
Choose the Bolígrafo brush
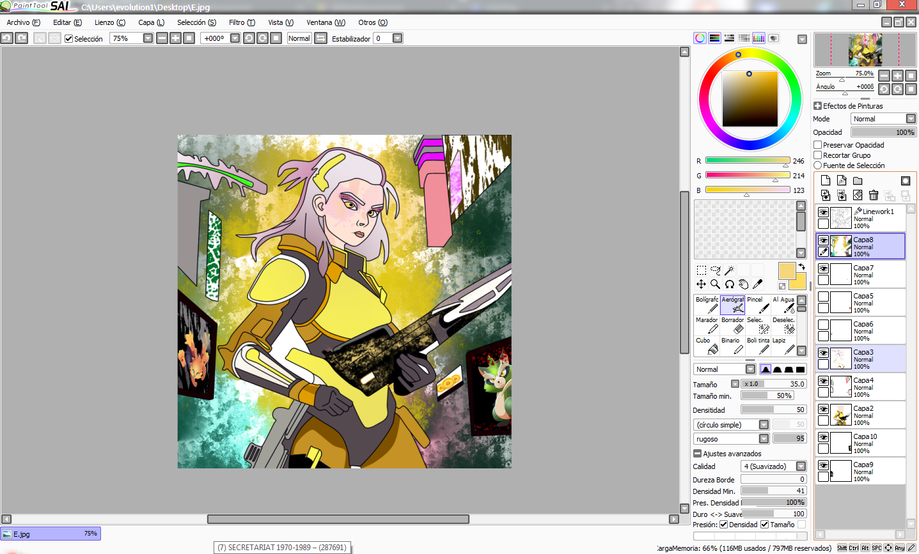coord(707,305)
